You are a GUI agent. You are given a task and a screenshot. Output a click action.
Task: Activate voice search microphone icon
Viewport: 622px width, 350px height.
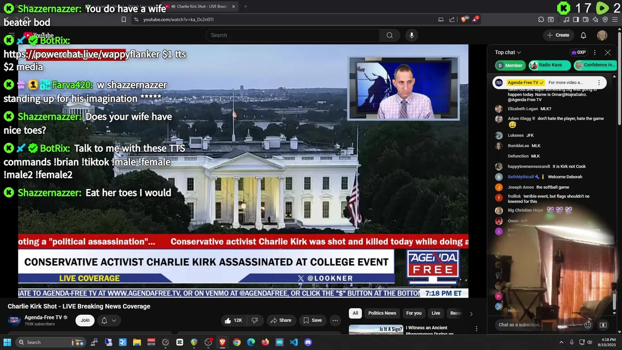pos(412,35)
